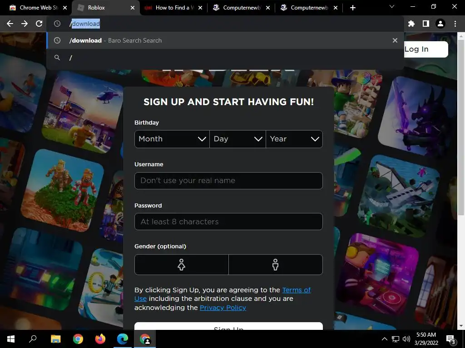
Task: Click the Sign Up button
Action: [228, 326]
